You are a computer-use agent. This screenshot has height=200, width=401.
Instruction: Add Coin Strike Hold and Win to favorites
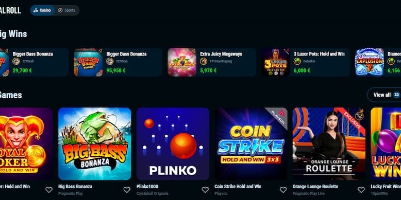[283, 190]
